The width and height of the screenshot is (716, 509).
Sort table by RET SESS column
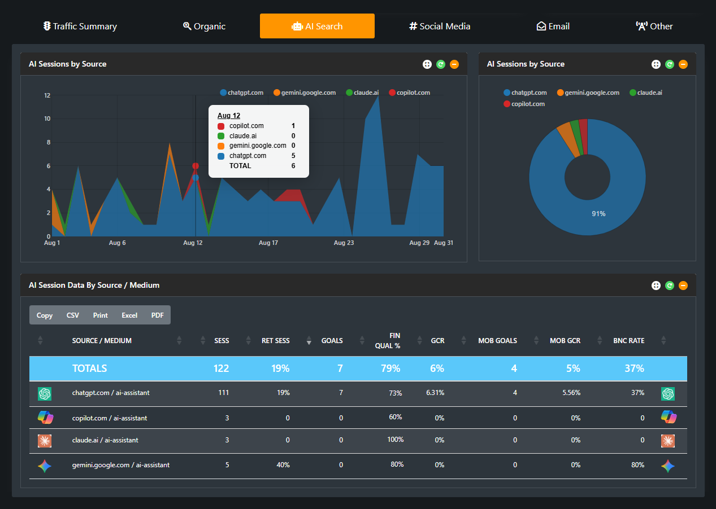(x=275, y=341)
